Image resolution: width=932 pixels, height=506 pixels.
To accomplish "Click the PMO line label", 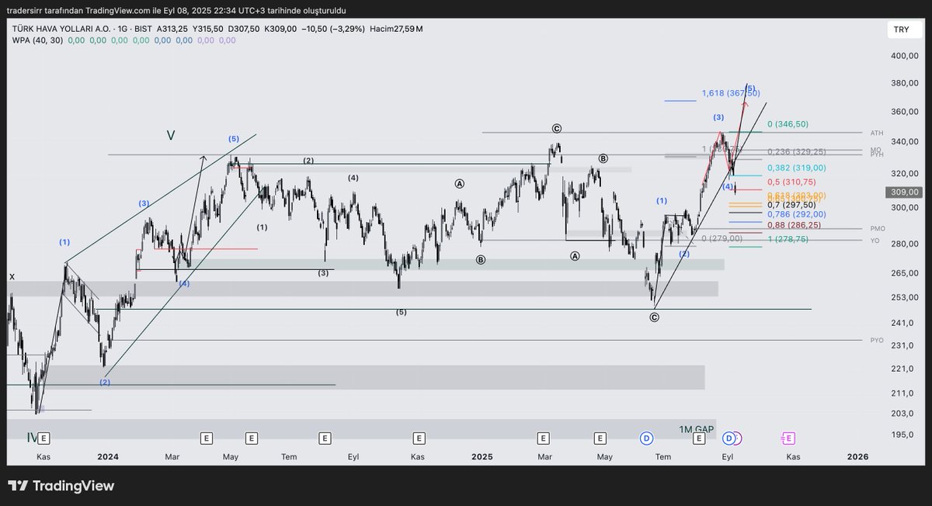I will [x=878, y=229].
